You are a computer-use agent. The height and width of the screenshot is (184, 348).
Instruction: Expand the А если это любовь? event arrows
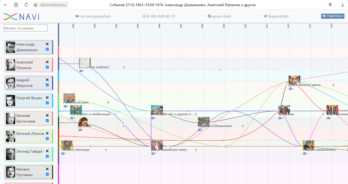tap(124, 67)
